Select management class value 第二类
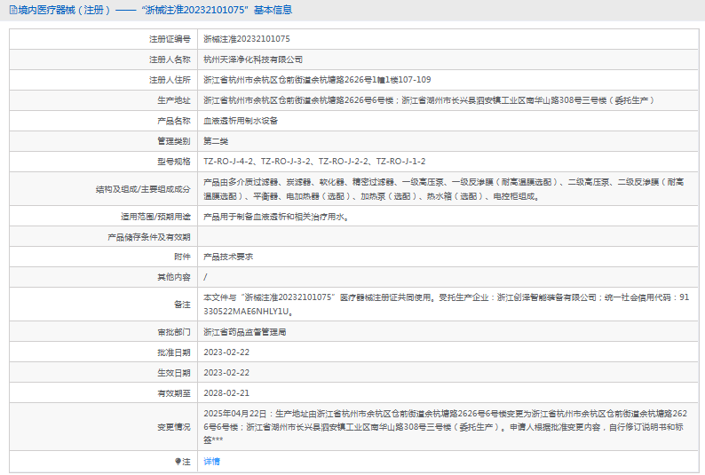Viewport: 705px width, 475px height. tap(216, 141)
